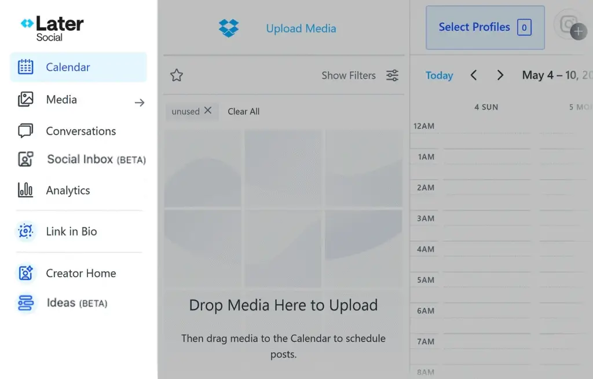Open the filter sliders icon
Screen dimensions: 593x379
392,75
